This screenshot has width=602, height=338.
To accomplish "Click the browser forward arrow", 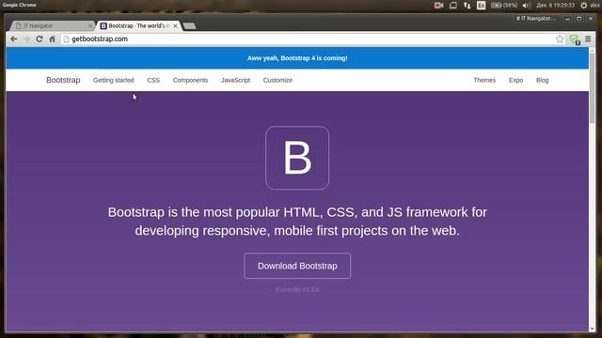I will point(26,39).
